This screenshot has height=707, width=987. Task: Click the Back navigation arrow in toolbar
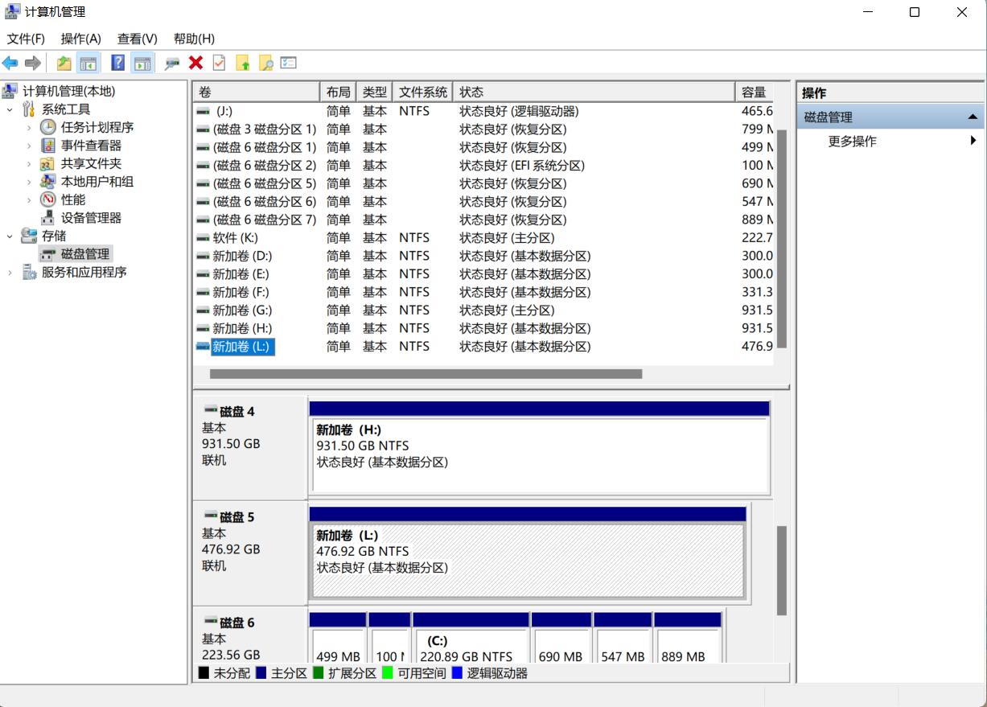(x=10, y=63)
